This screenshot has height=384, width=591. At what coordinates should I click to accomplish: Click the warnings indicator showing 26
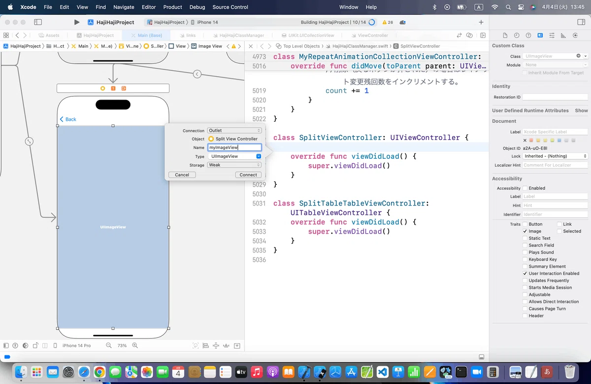tap(387, 22)
